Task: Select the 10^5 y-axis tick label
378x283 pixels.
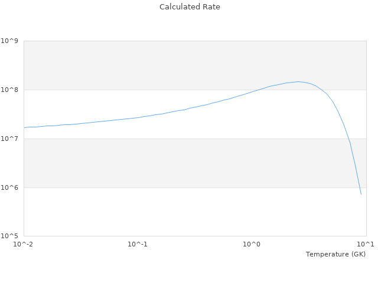Action: [11, 236]
